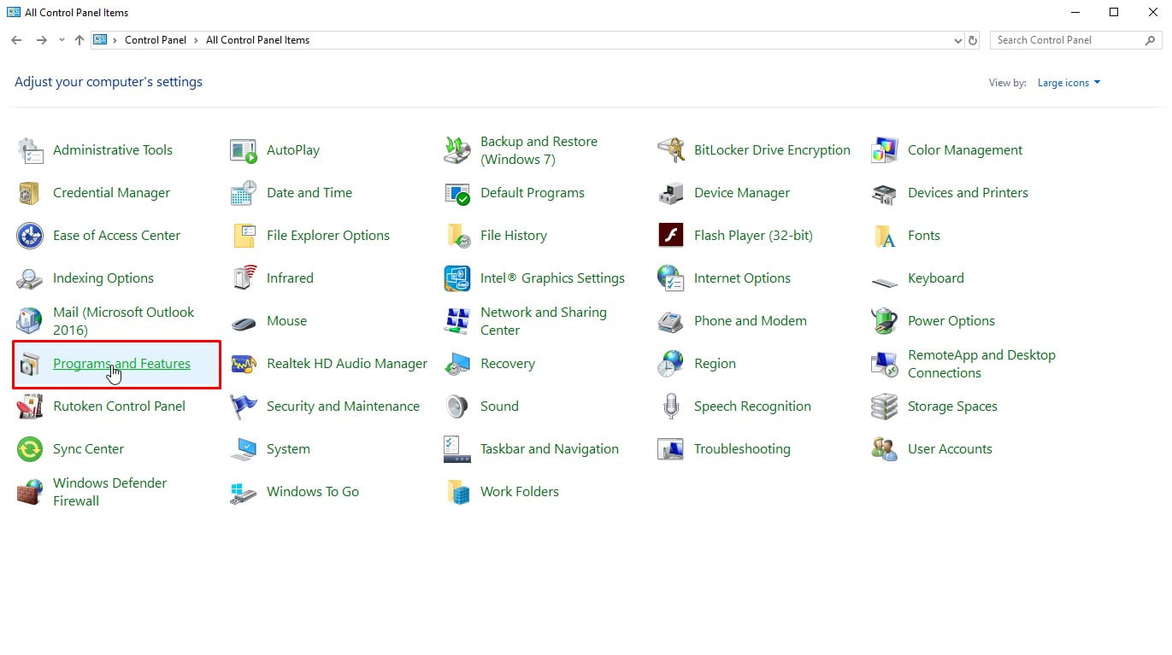Open the Rutoken Control Panel icon
Screen dimensions: 1172x655
pos(30,406)
